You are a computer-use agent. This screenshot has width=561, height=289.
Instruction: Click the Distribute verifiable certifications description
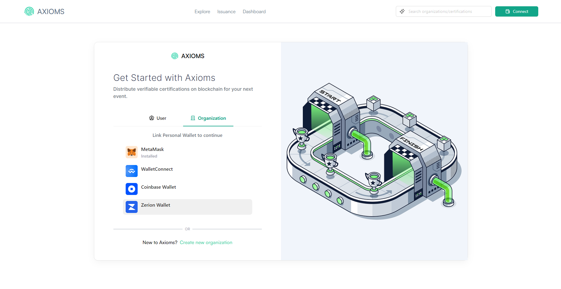click(183, 93)
